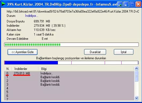Click the 'Ayrıntıları Gizle' button
This screenshot has width=142, height=103.
click(x=23, y=52)
